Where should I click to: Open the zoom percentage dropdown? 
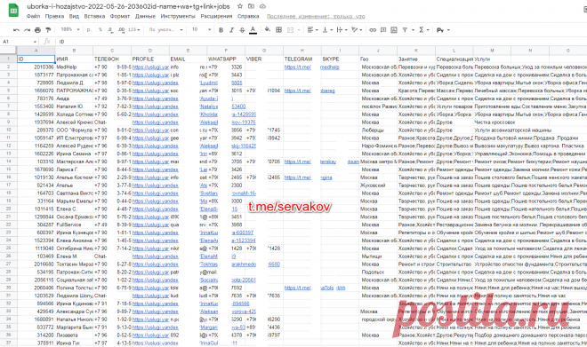(x=70, y=29)
